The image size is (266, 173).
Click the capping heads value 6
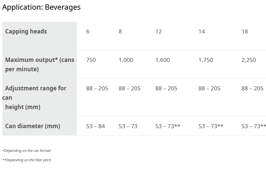88,31
